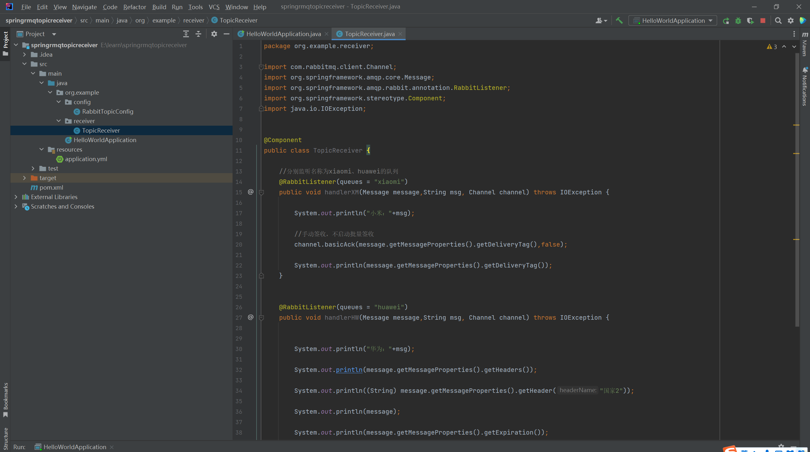
Task: Collapse the receiver package in project tree
Action: (x=59, y=121)
